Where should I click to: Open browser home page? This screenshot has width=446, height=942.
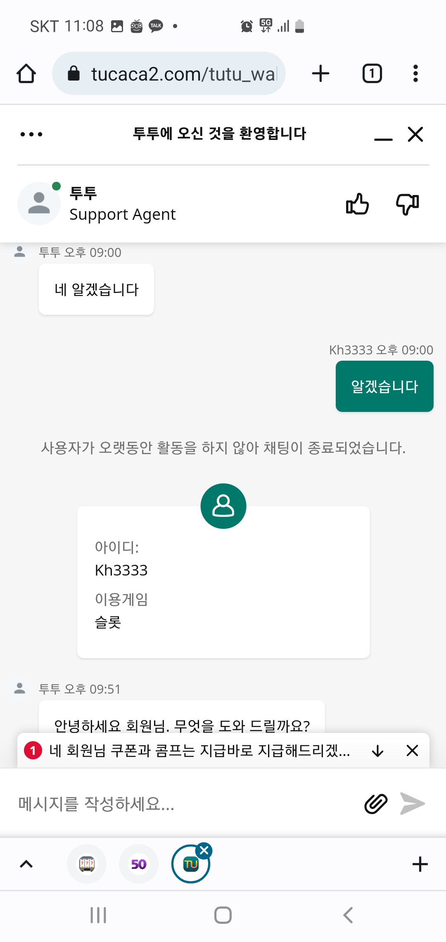pyautogui.click(x=26, y=74)
